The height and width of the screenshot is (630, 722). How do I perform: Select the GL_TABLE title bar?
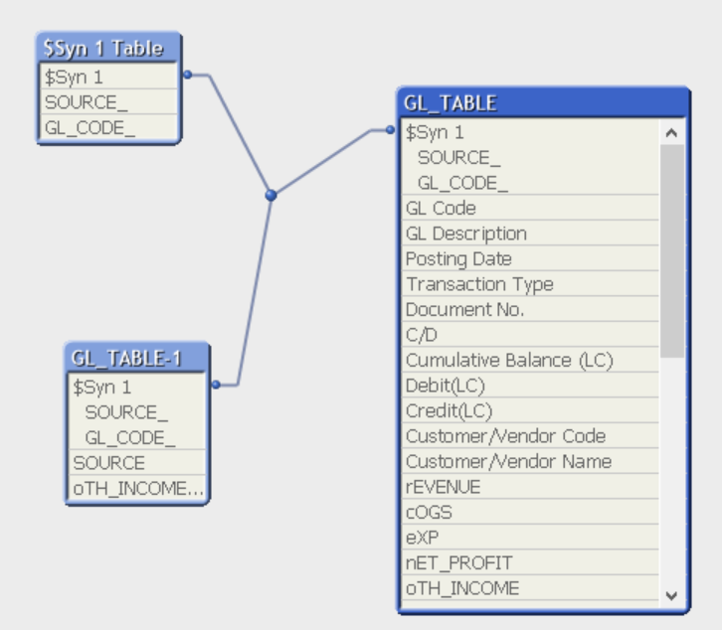point(543,102)
